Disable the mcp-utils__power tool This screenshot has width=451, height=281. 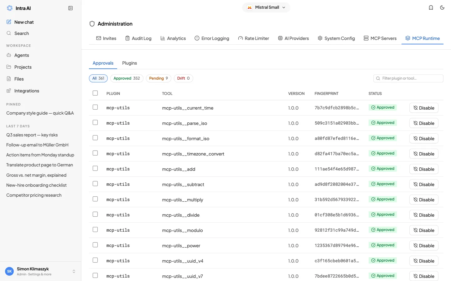click(424, 245)
